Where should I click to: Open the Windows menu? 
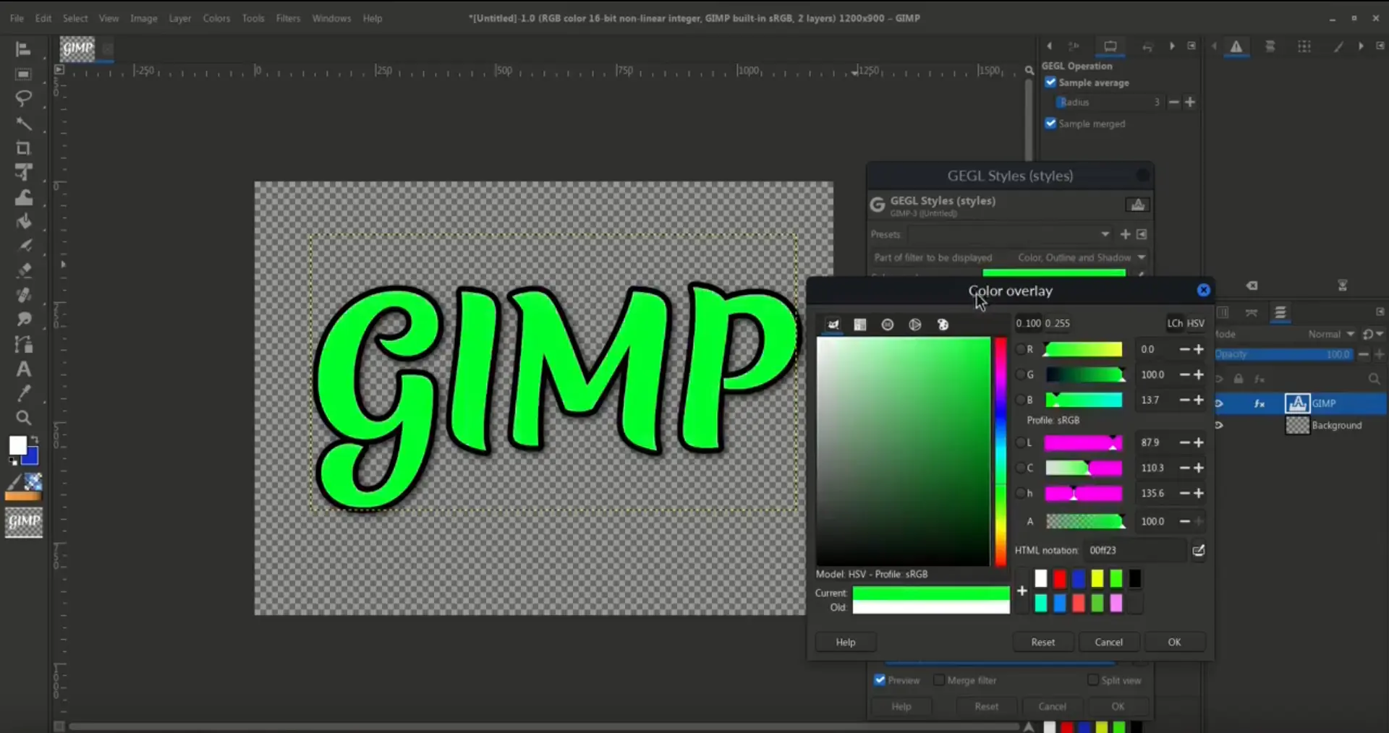point(331,18)
